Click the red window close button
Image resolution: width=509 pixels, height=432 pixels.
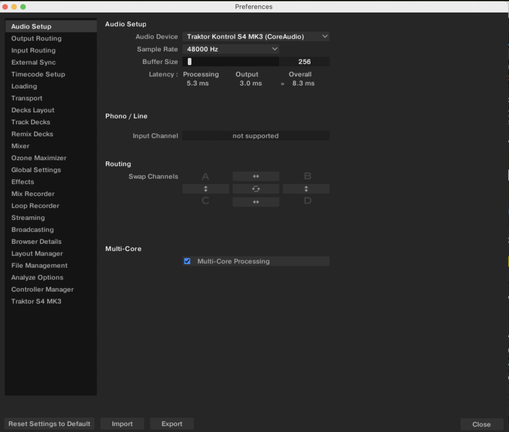[5, 7]
